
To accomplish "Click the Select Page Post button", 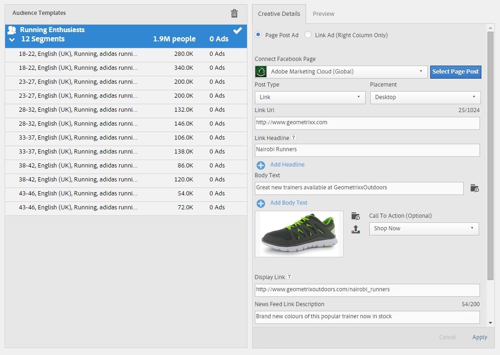I will point(455,72).
